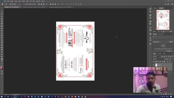
Task: Open the three-dots align options menu
Action: [62, 4]
